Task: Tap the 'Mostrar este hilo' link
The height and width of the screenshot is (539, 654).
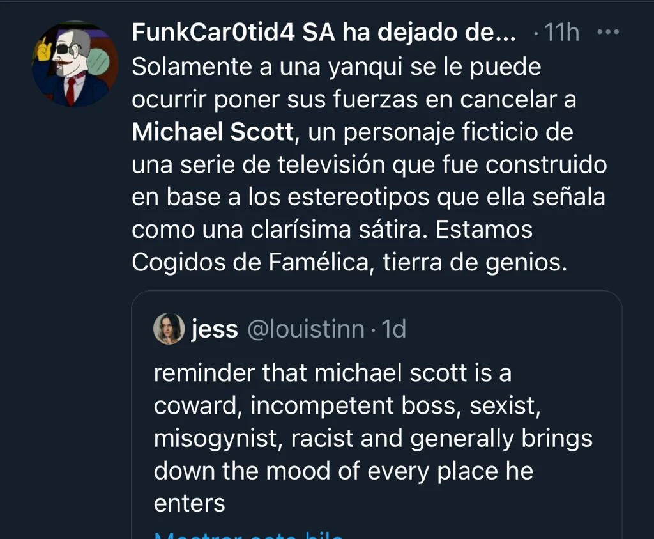Action: pos(249,536)
